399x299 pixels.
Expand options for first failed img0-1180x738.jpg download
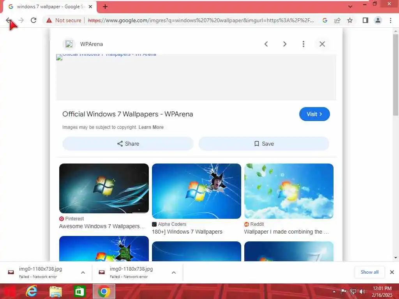[x=83, y=273]
